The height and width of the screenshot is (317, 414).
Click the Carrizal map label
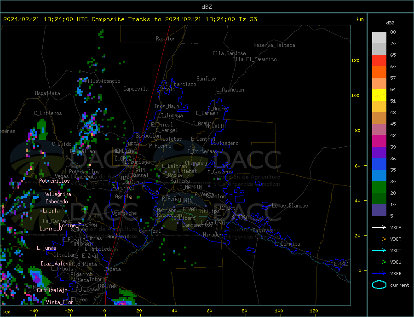[150, 231]
